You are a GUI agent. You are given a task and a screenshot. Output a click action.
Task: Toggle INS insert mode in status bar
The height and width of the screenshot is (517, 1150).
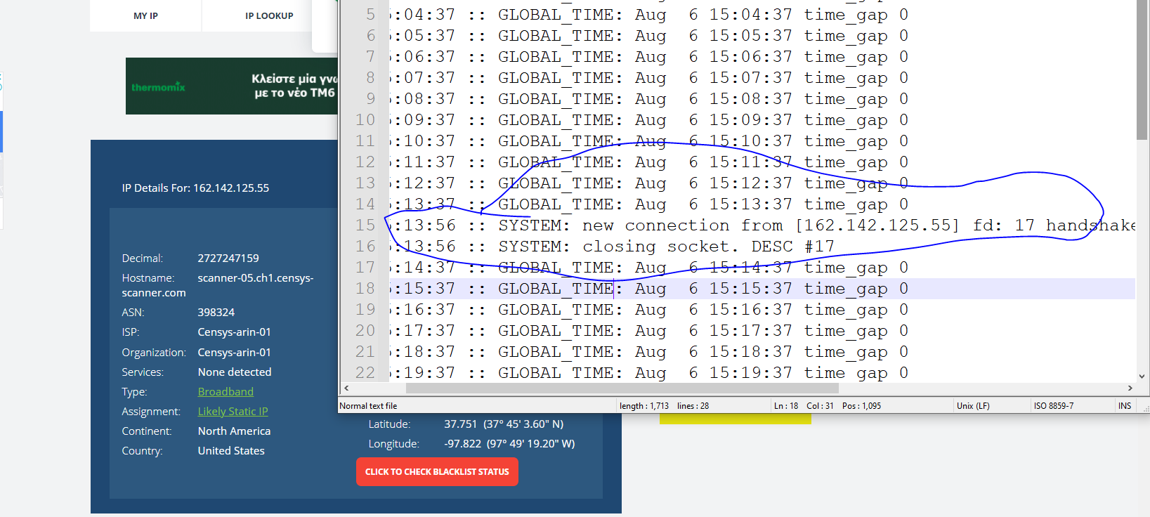(x=1125, y=406)
